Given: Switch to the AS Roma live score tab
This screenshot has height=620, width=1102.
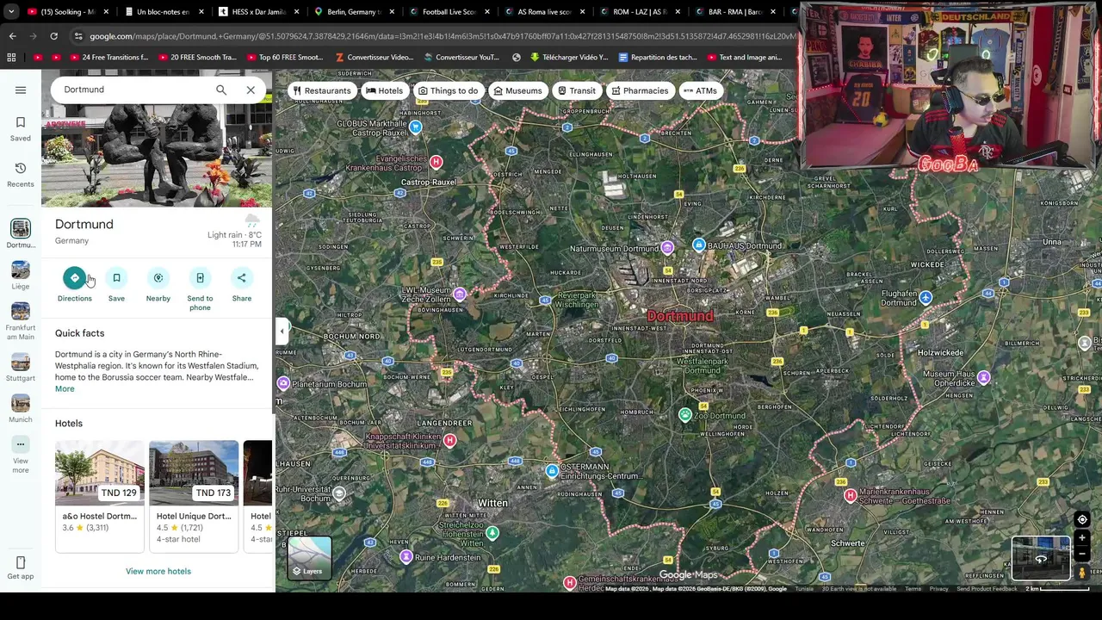Looking at the screenshot, I should (x=542, y=12).
